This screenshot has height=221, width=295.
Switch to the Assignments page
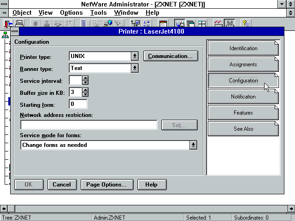click(x=243, y=64)
